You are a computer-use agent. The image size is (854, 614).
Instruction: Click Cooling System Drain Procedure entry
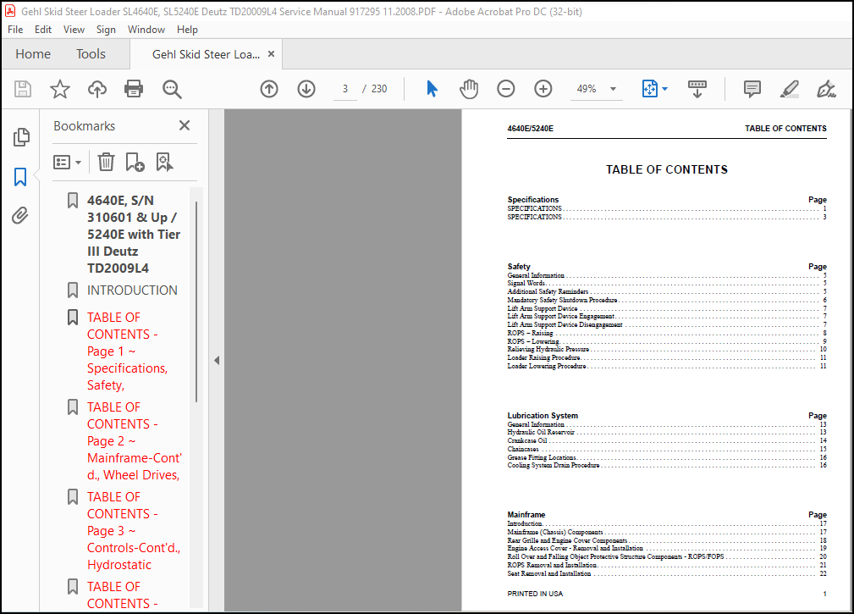[x=554, y=465]
